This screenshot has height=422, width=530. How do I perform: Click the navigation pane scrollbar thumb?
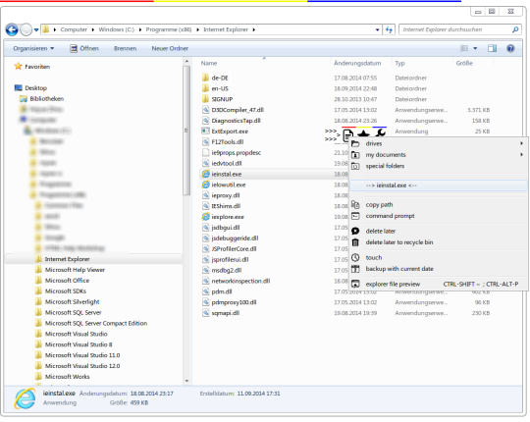point(186,131)
